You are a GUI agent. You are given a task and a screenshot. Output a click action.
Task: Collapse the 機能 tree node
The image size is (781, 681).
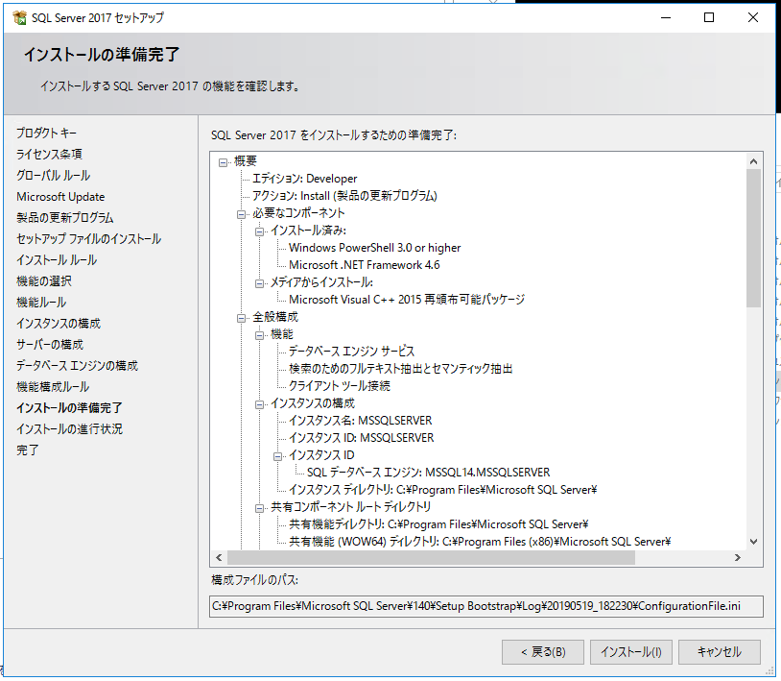[259, 335]
